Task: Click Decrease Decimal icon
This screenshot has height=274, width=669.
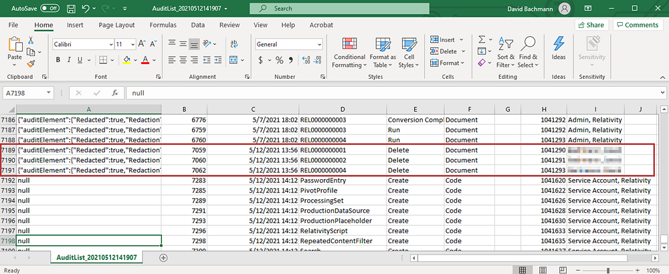Action: pyautogui.click(x=318, y=60)
